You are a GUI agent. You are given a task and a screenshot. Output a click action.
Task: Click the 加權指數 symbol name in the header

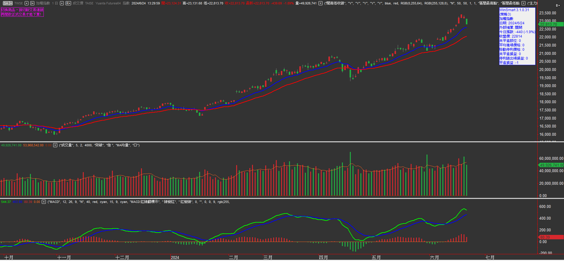[43, 3]
